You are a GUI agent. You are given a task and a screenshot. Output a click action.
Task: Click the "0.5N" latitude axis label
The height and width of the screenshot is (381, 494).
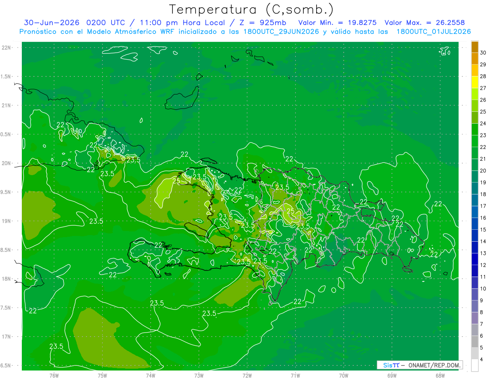click(x=6, y=134)
